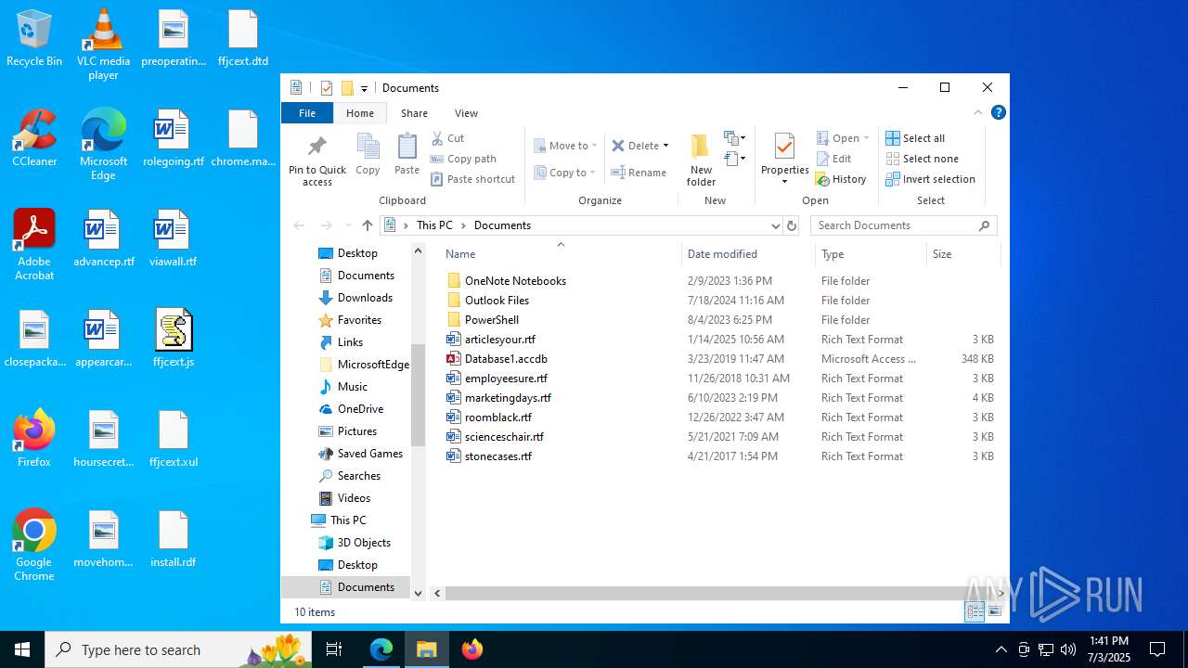Open Microsoft Edge from taskbar

tap(381, 649)
